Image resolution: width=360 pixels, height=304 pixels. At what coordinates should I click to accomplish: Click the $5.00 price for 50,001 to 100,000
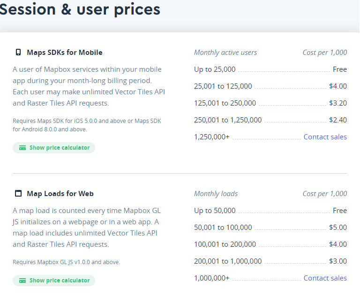pos(337,228)
